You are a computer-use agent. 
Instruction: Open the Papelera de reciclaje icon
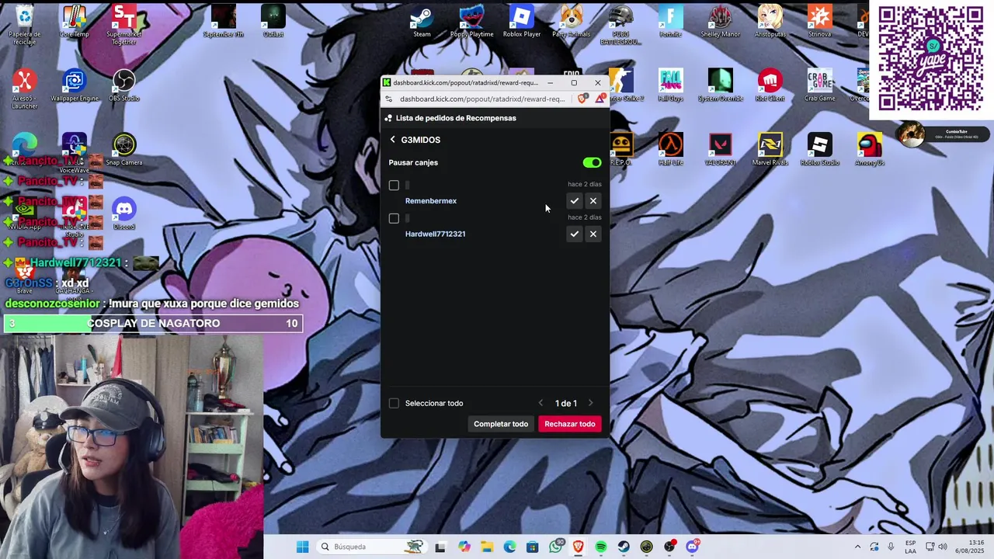(24, 25)
